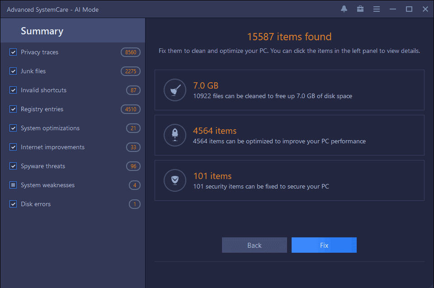Select the Summary panel header

tap(42, 31)
